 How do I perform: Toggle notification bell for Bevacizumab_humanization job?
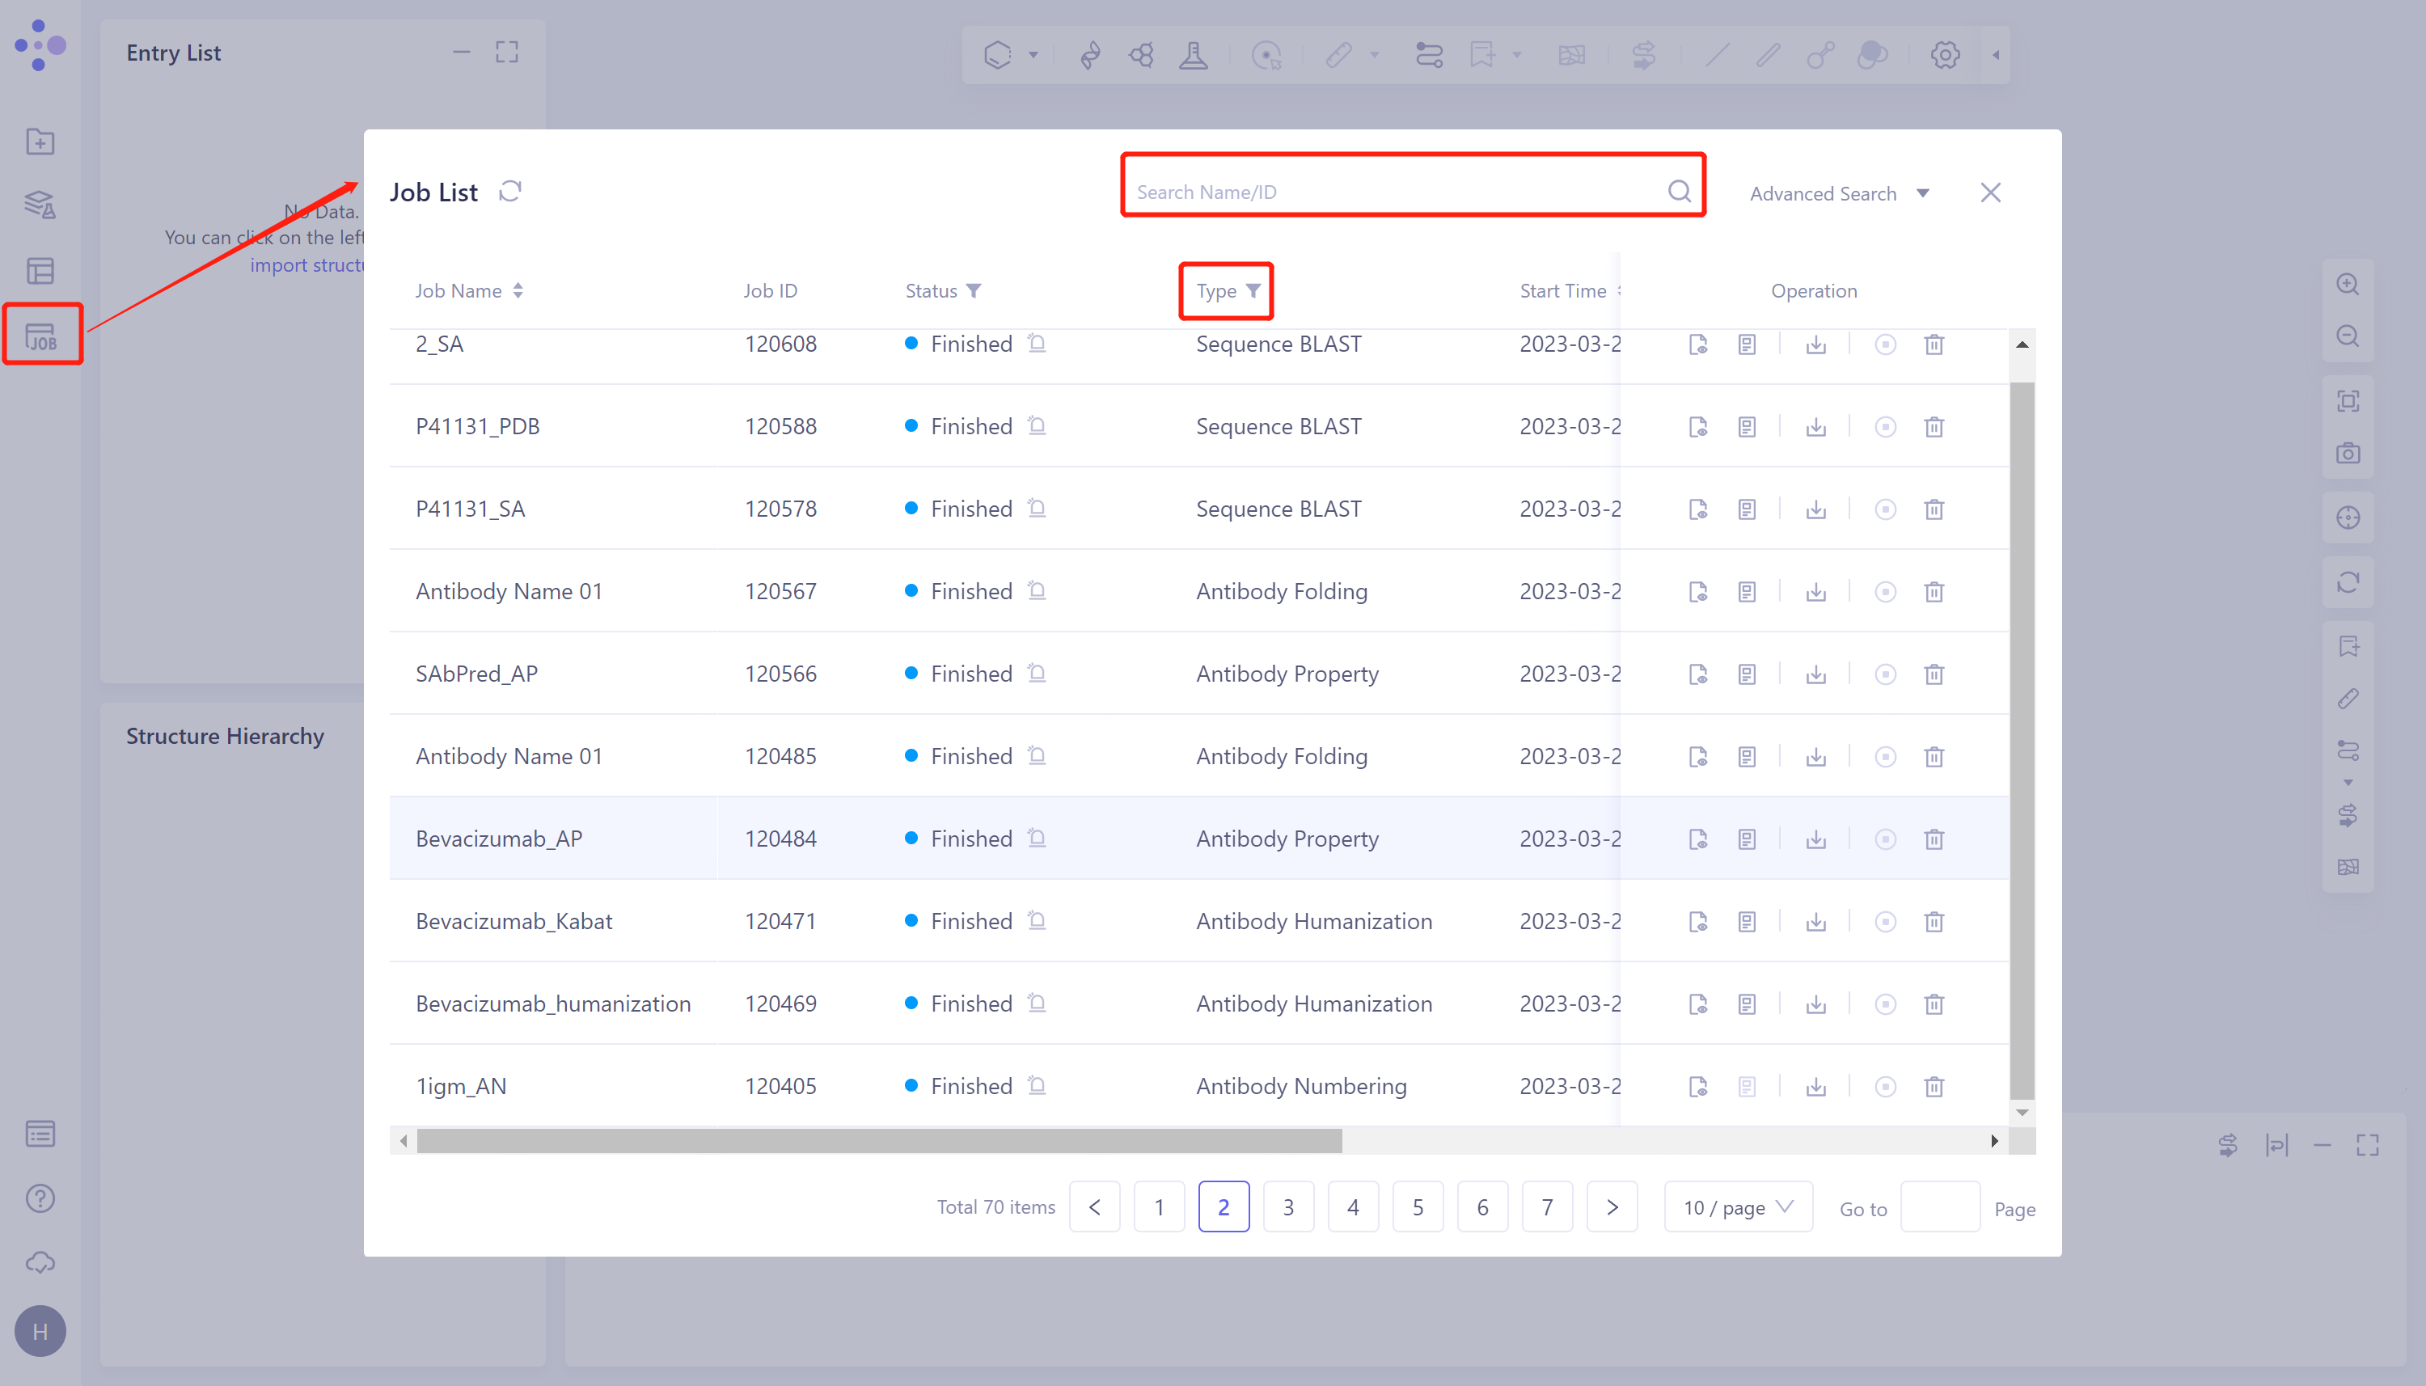[1037, 1003]
